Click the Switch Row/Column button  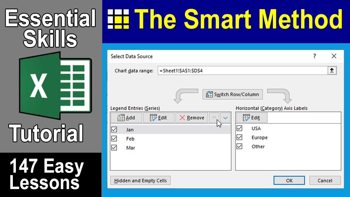pyautogui.click(x=232, y=94)
